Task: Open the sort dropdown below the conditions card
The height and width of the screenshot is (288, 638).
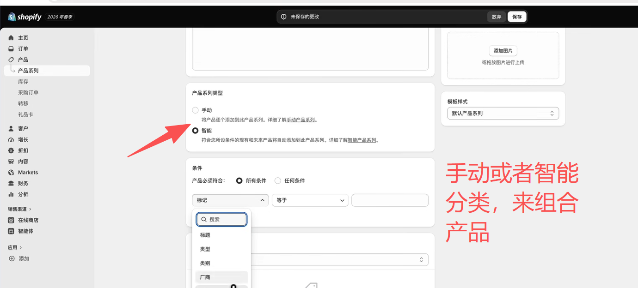Action: (340, 260)
